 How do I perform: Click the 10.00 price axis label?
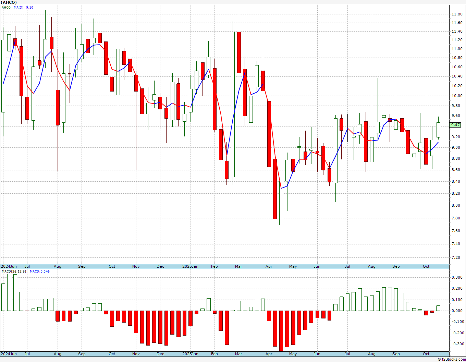point(457,96)
